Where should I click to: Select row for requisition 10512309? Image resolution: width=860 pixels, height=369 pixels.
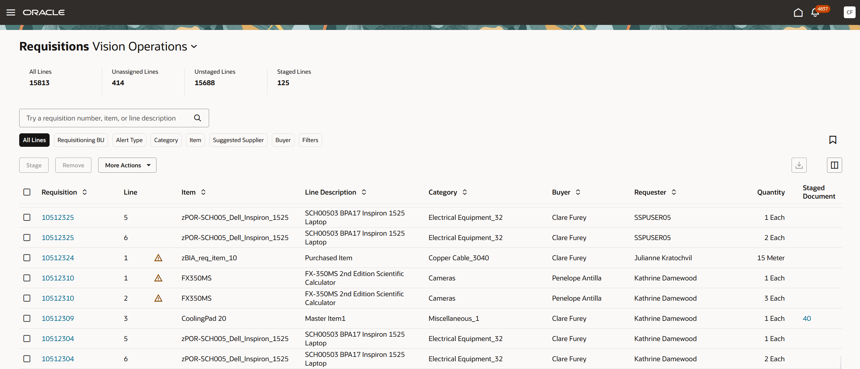(27, 318)
